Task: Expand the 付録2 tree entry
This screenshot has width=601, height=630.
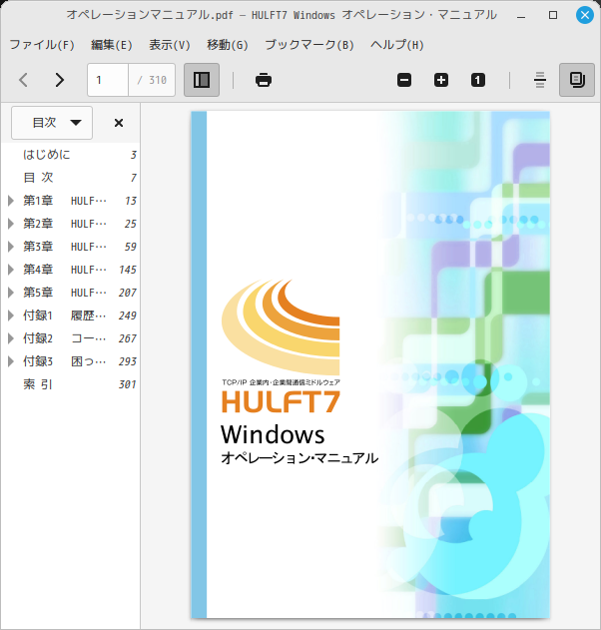Action: coord(11,338)
